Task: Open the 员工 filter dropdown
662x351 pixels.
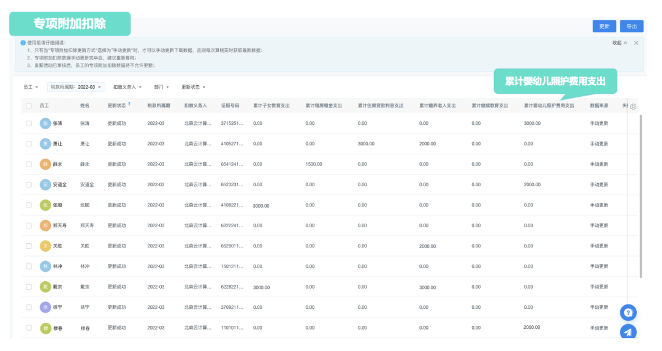Action: coord(31,87)
